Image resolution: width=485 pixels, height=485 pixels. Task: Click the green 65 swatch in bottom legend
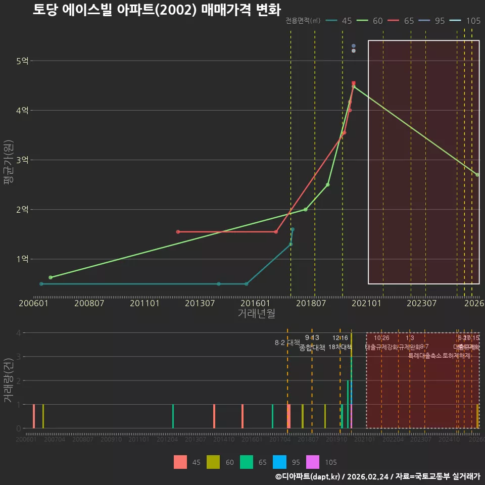coord(246,462)
